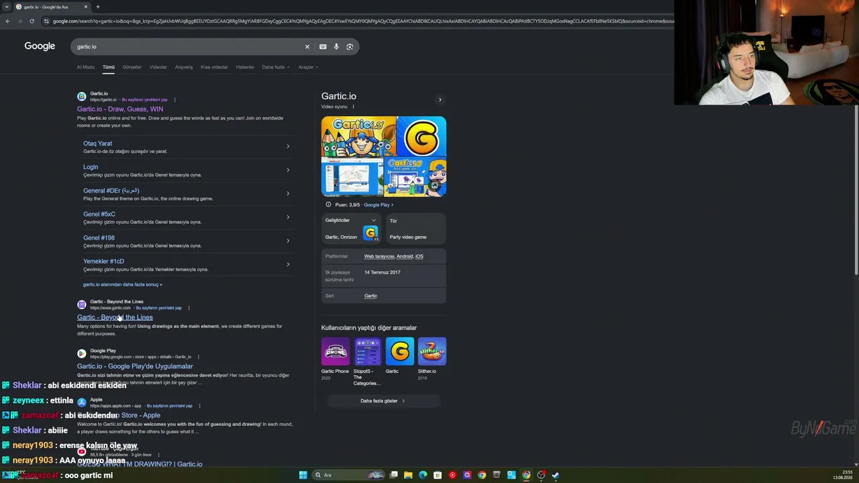The image size is (859, 483).
Task: Open the Daha fazla dropdown
Action: click(x=275, y=67)
